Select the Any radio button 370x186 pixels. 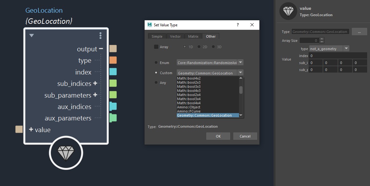[156, 83]
